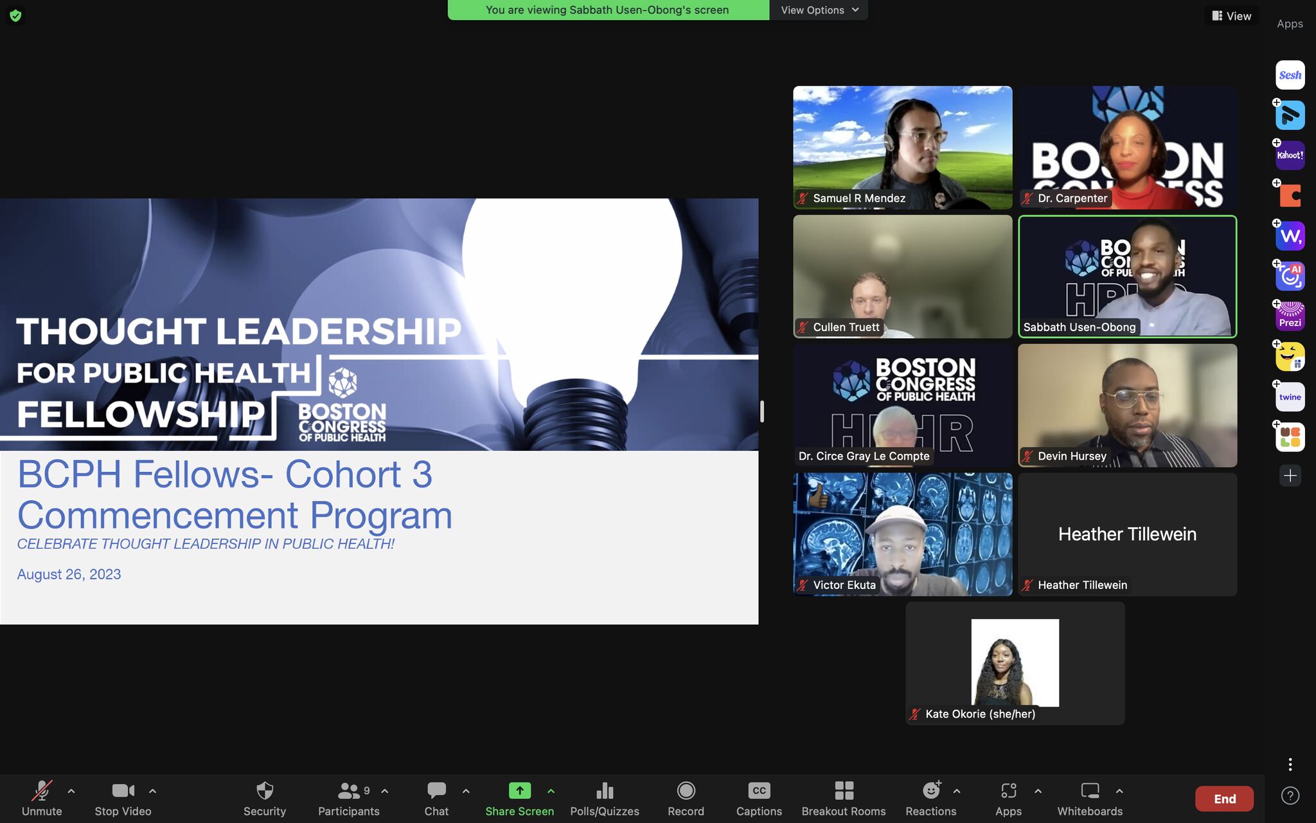
Task: Select Dr. Circe Gray Le Compte video tile
Action: tap(902, 406)
